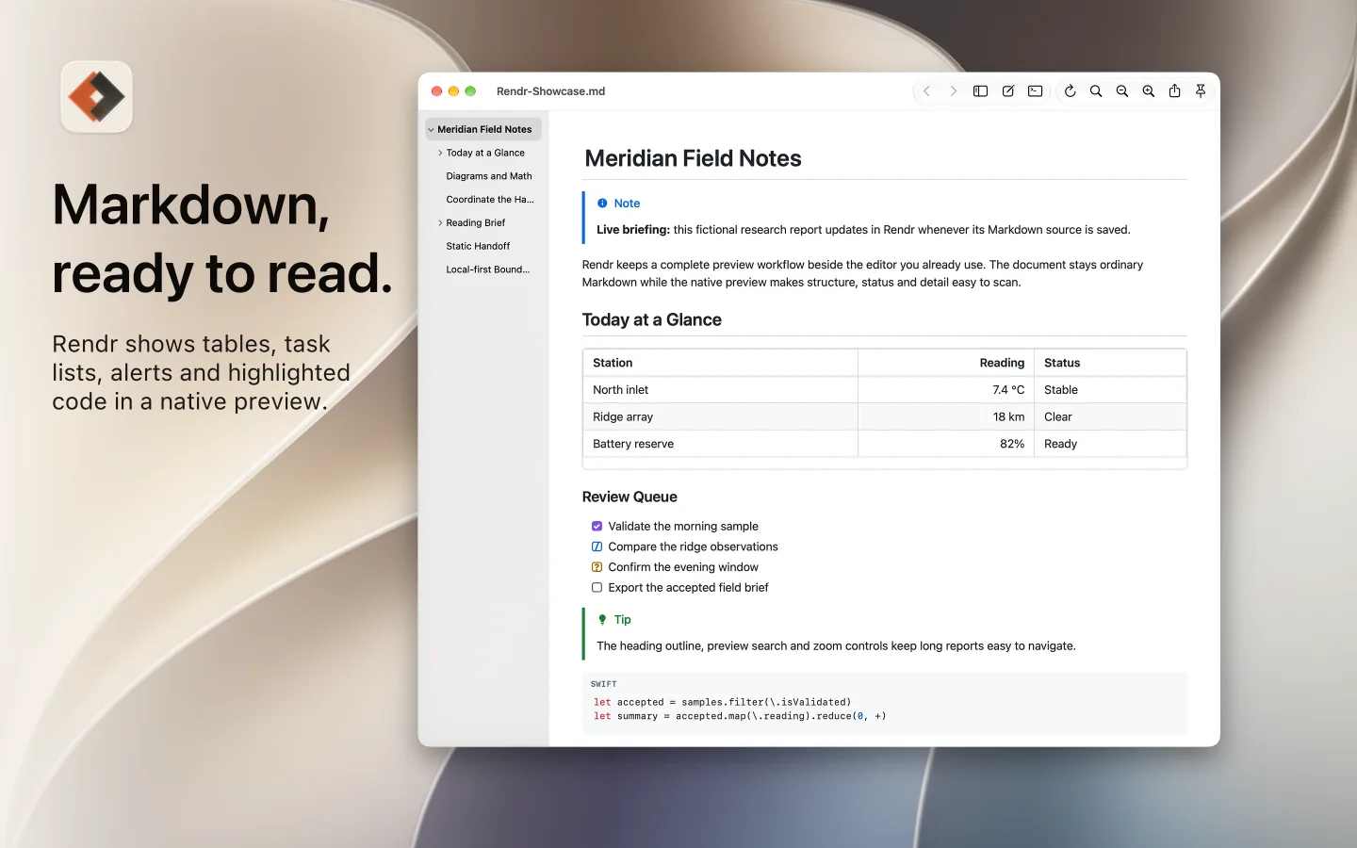Click the terminal prompt toolbar icon
This screenshot has height=848, width=1357.
coord(1035,91)
